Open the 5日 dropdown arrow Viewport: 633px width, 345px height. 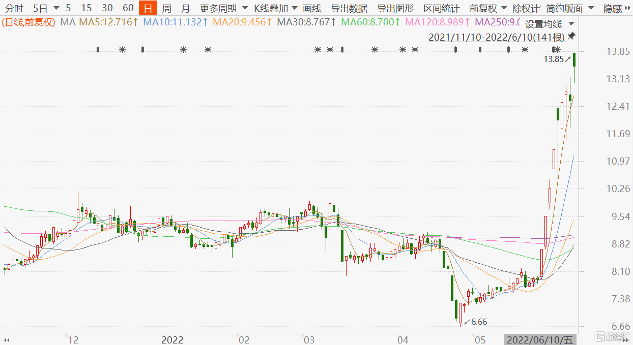click(x=55, y=8)
